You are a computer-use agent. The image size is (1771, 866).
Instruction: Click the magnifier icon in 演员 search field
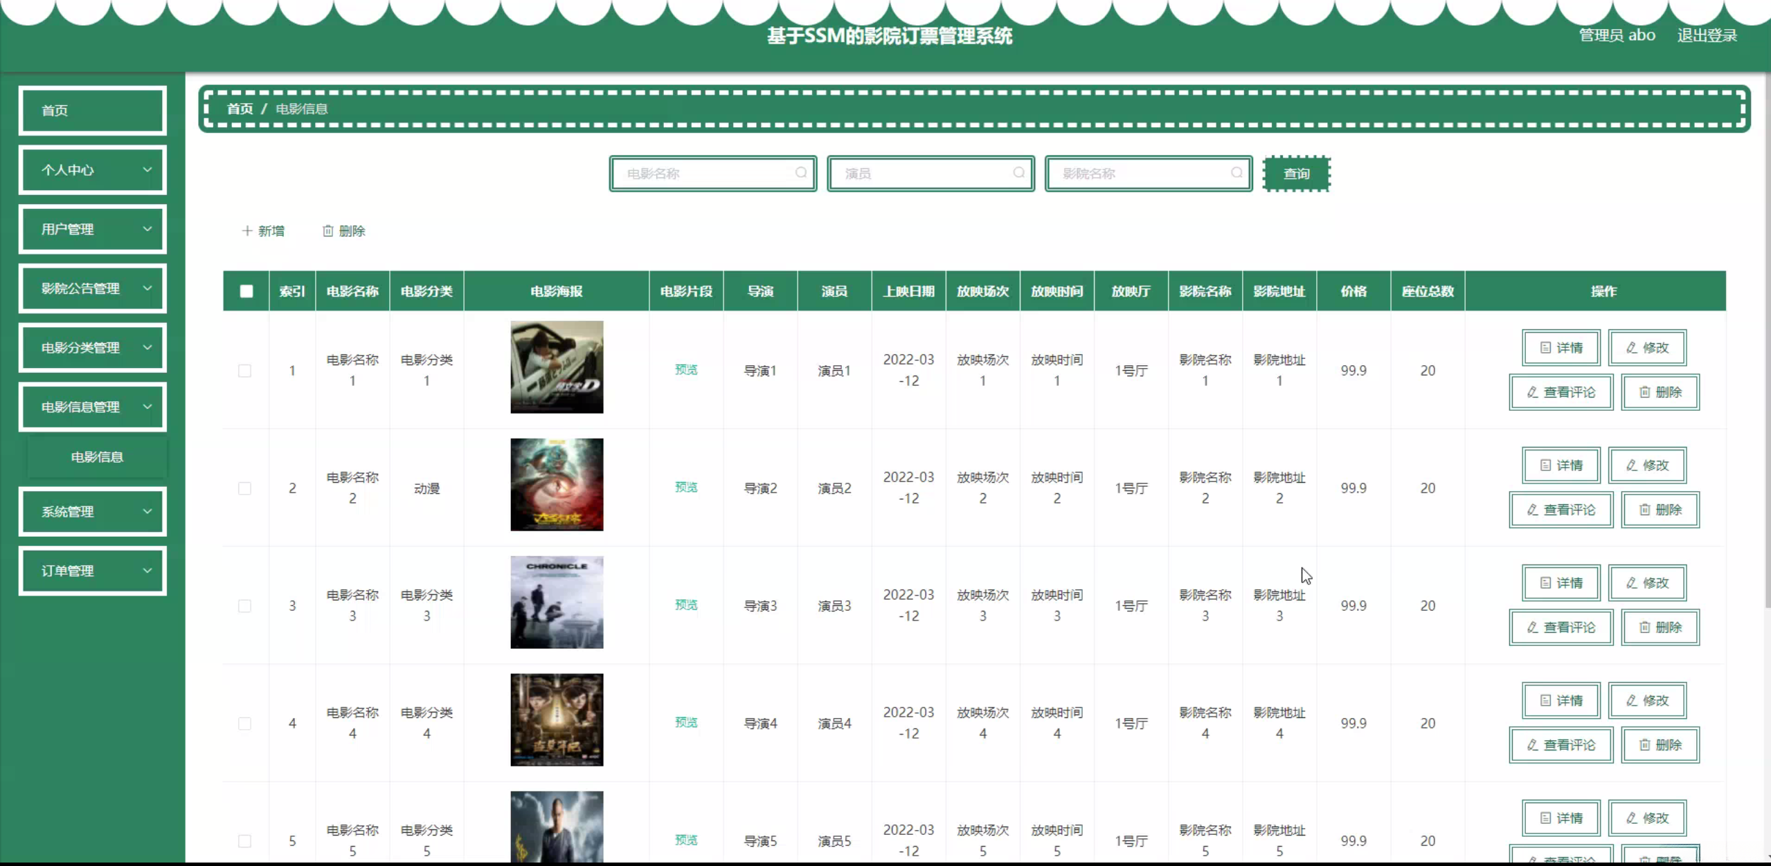tap(1018, 173)
